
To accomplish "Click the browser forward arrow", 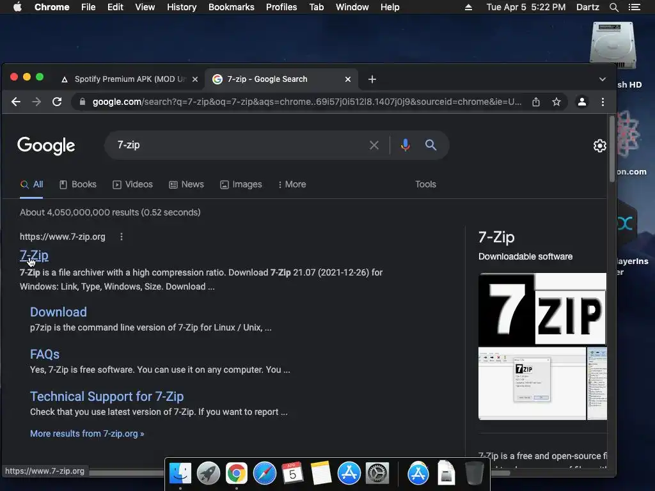I will (x=36, y=102).
